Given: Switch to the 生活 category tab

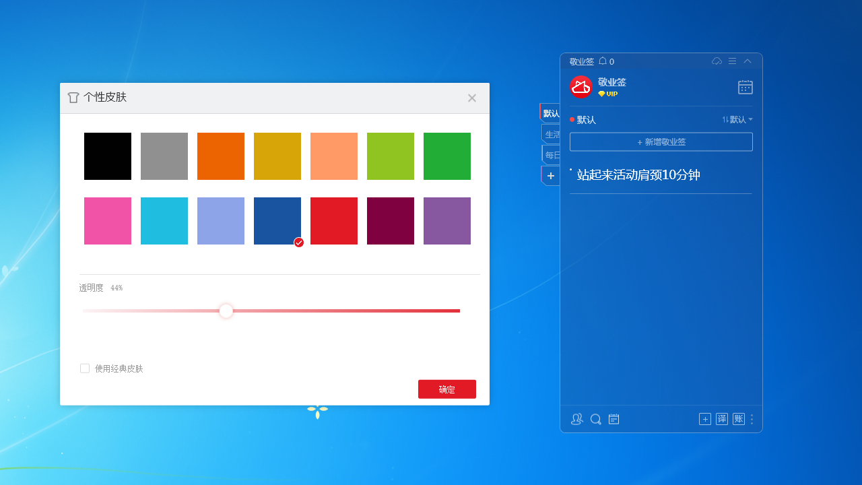Looking at the screenshot, I should 554,133.
